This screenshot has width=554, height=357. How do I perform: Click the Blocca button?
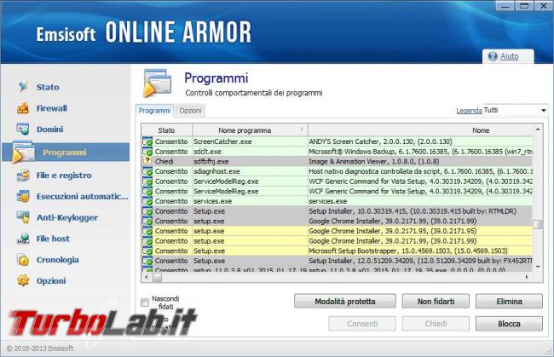pos(509,324)
